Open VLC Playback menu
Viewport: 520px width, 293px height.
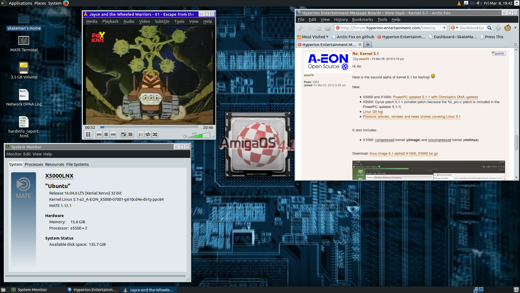[x=110, y=21]
